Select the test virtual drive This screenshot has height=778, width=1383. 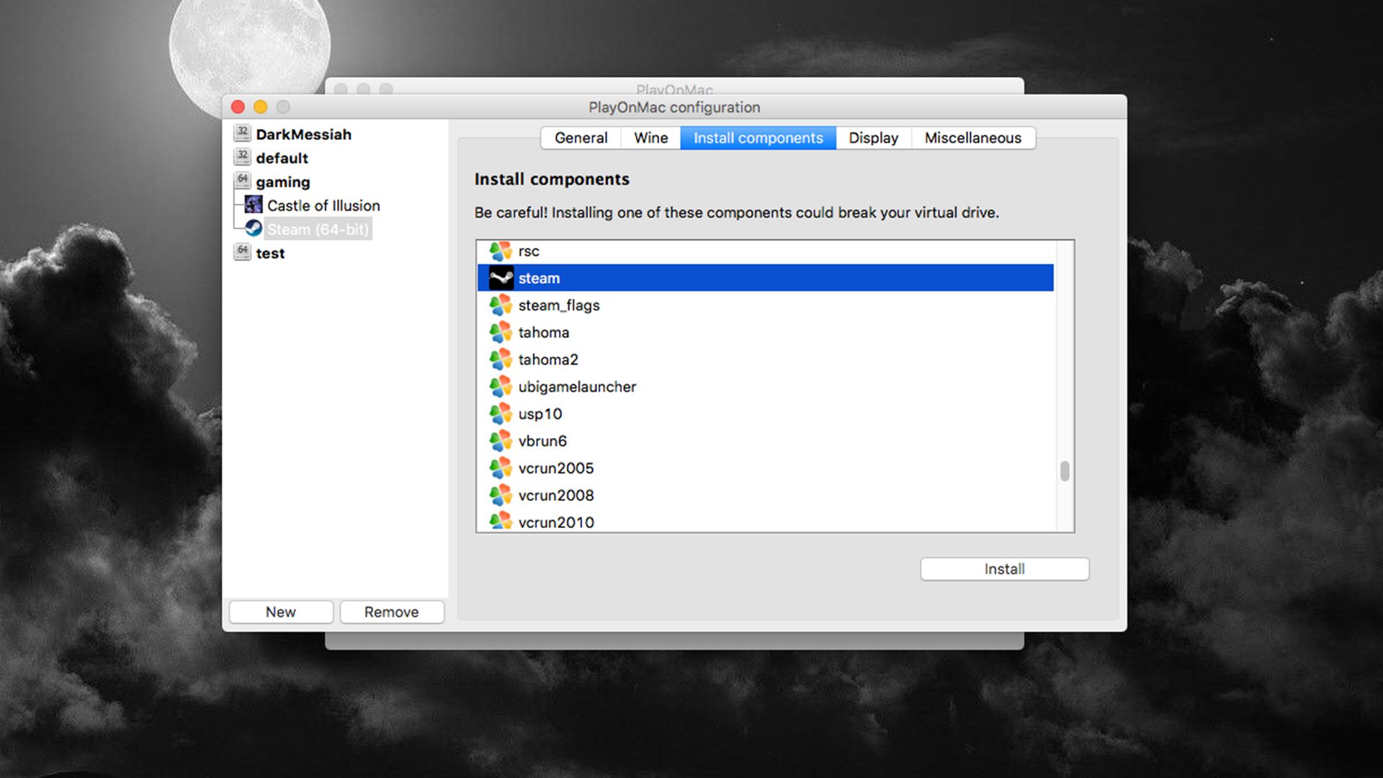(x=270, y=253)
